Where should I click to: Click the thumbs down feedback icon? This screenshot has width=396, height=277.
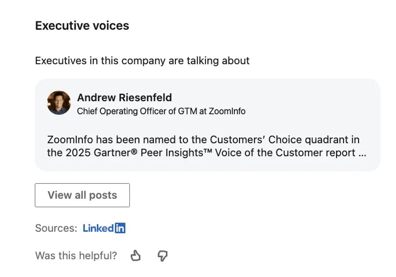(163, 255)
